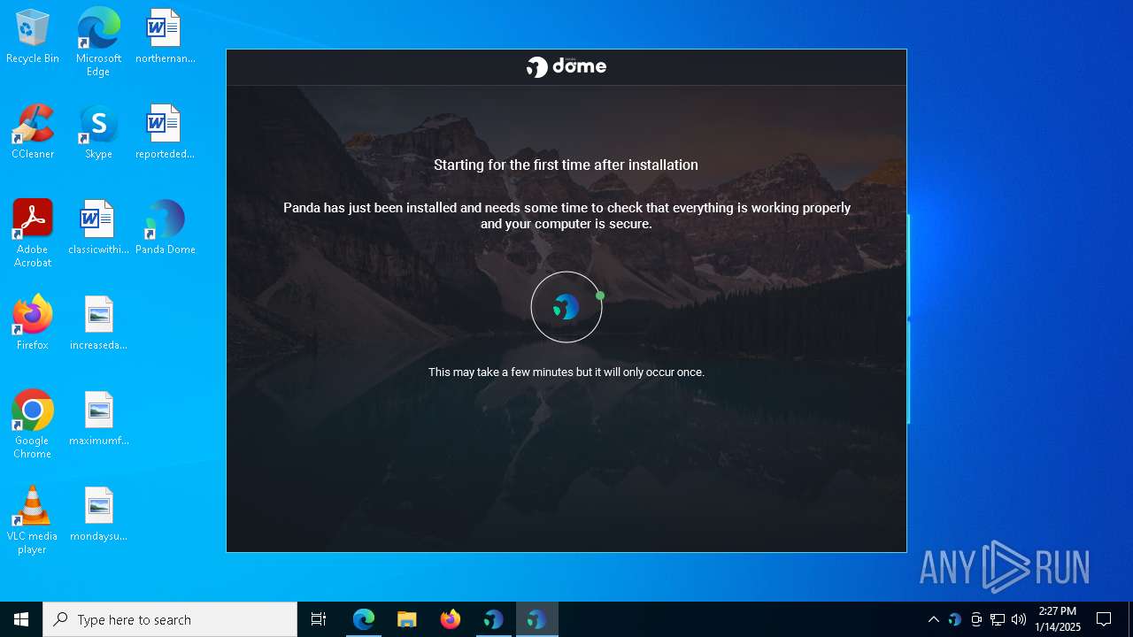Select the mondaysu... image file
The width and height of the screenshot is (1133, 637).
point(98,515)
